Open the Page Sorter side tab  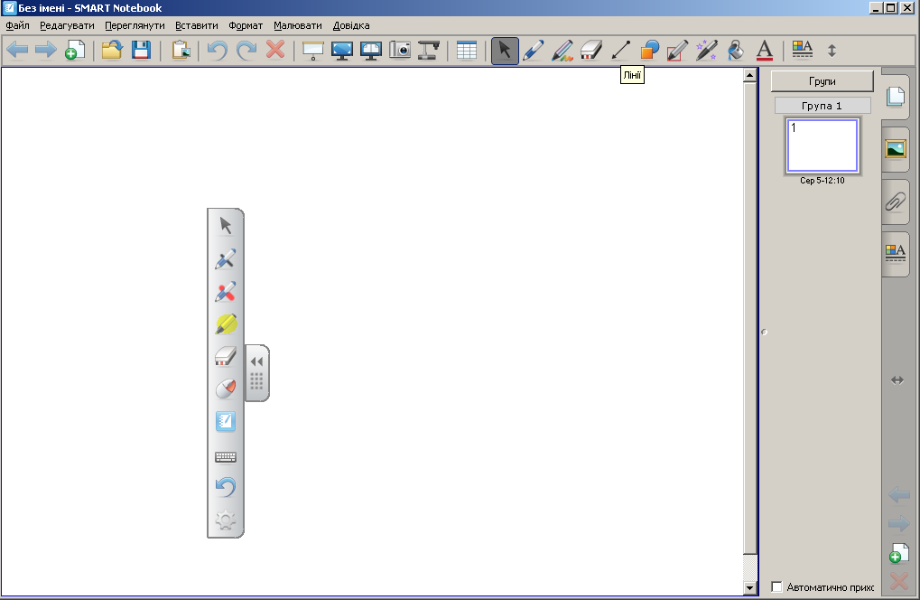[896, 97]
